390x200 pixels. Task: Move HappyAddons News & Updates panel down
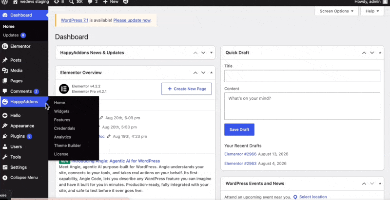tap(203, 53)
